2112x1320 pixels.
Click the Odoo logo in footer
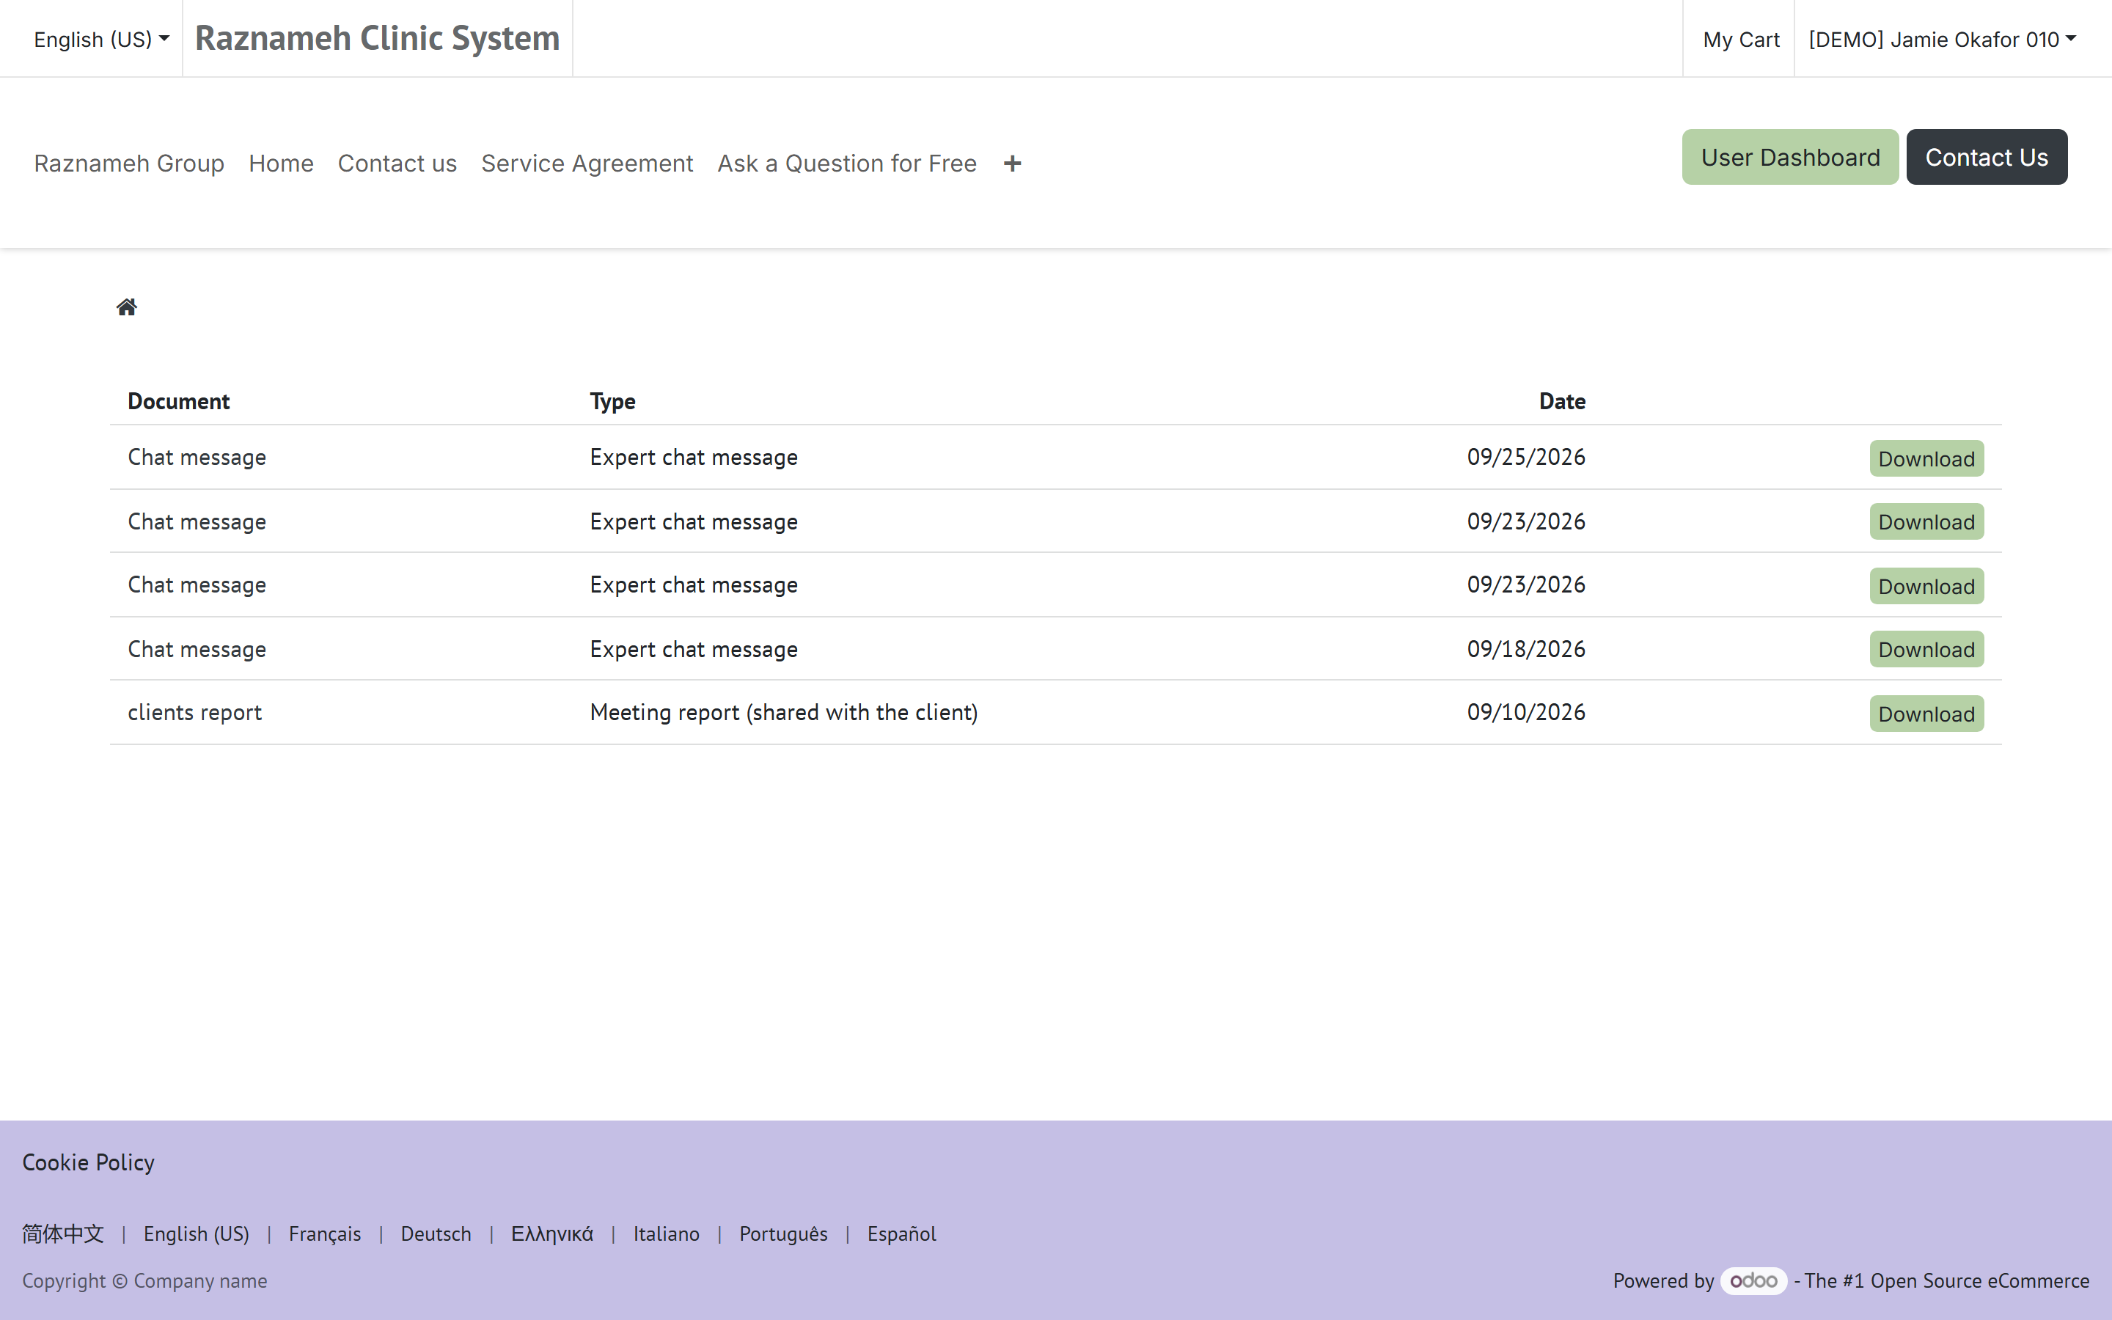click(x=1753, y=1280)
